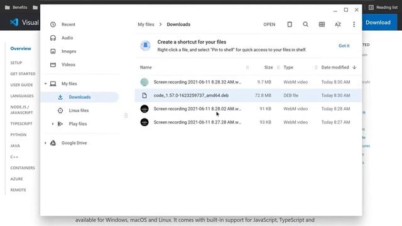Click the Images picture icon
This screenshot has height=226, width=402.
coord(53,51)
